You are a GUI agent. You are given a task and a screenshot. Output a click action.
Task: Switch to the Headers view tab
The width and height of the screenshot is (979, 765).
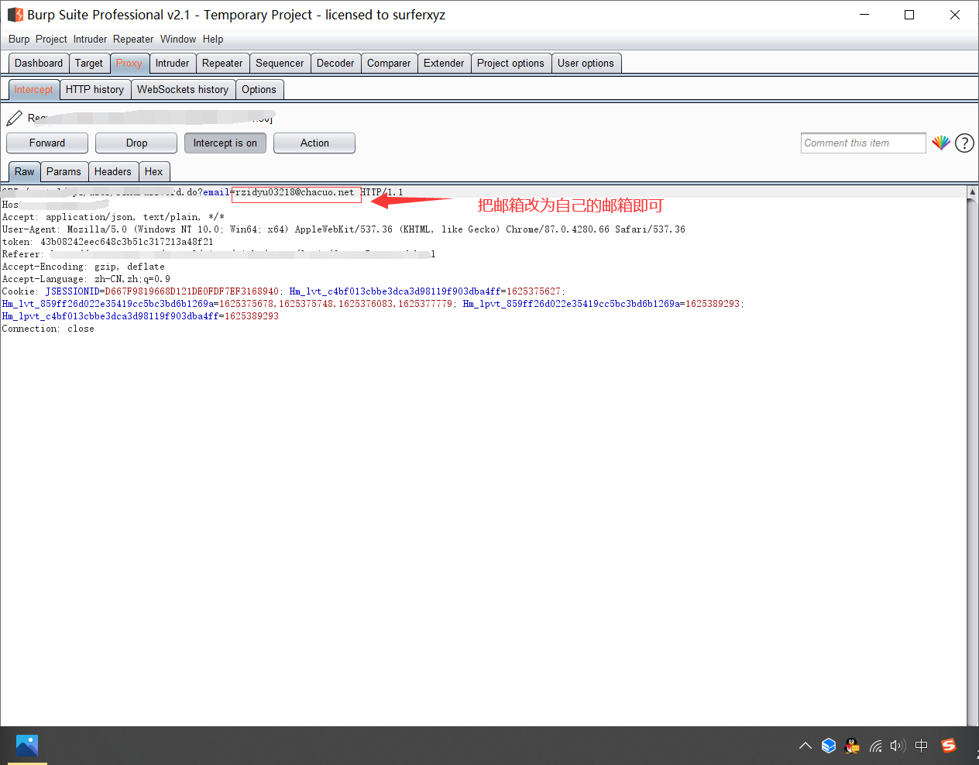click(113, 171)
